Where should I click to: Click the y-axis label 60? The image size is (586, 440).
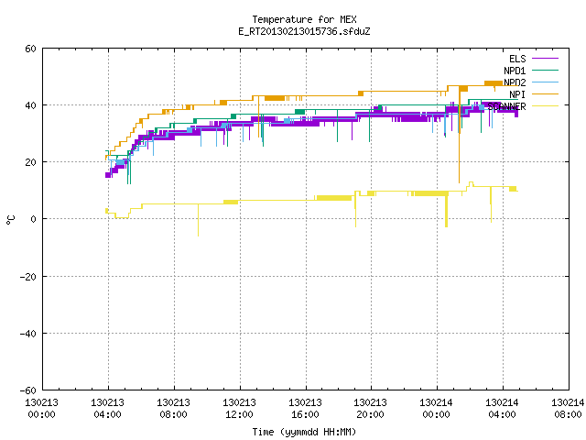click(30, 49)
